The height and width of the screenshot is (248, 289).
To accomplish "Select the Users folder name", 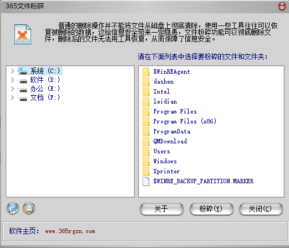I will [161, 151].
